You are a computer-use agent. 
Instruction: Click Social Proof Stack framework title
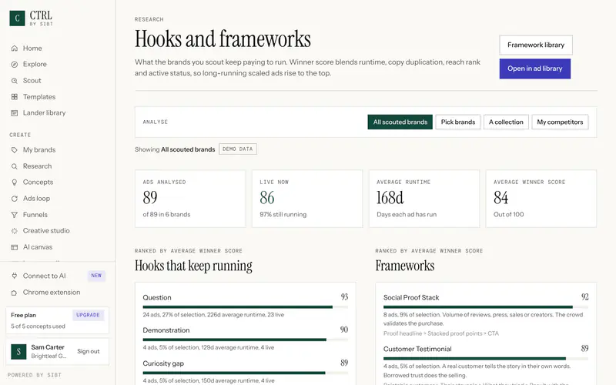coord(411,298)
